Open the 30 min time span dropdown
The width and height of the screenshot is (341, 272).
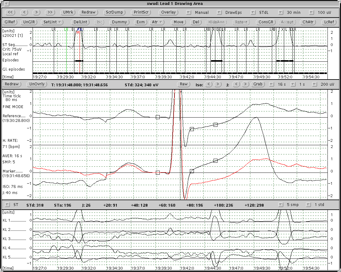click(280, 13)
